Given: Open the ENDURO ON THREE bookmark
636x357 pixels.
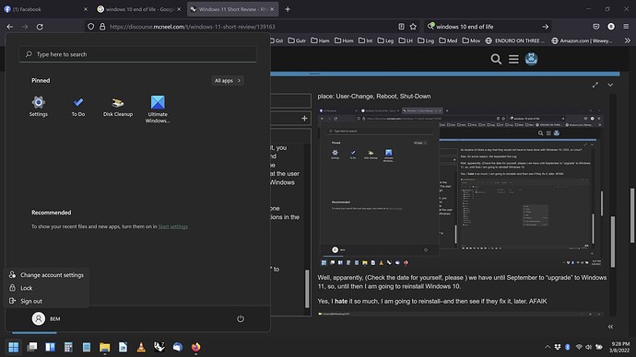Looking at the screenshot, I should [x=514, y=40].
